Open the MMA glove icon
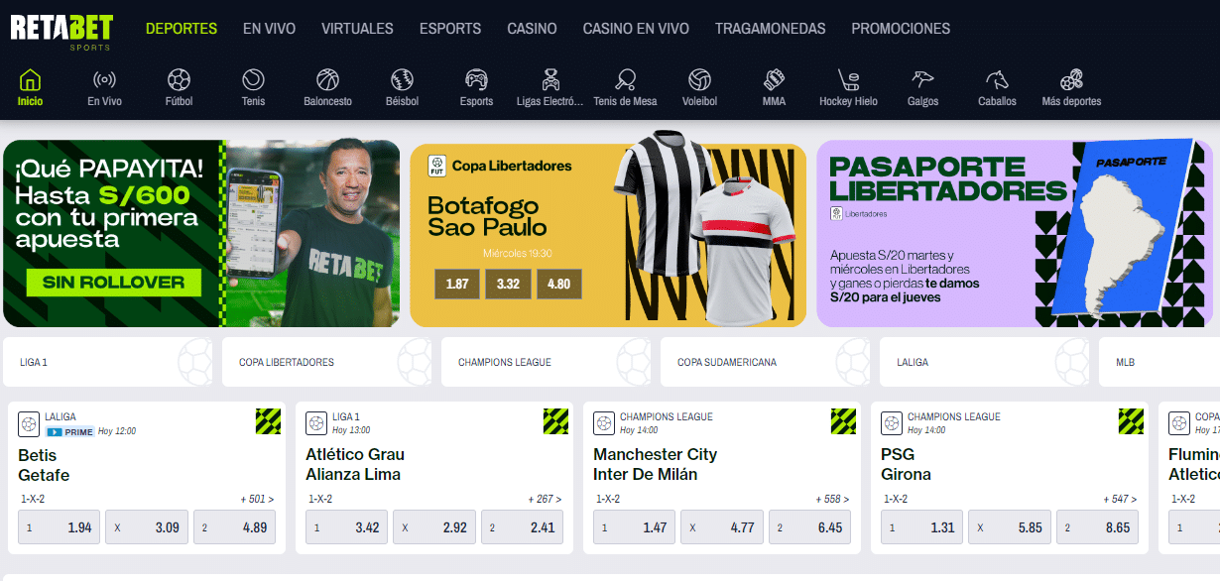Viewport: 1220px width, 581px height. tap(774, 79)
